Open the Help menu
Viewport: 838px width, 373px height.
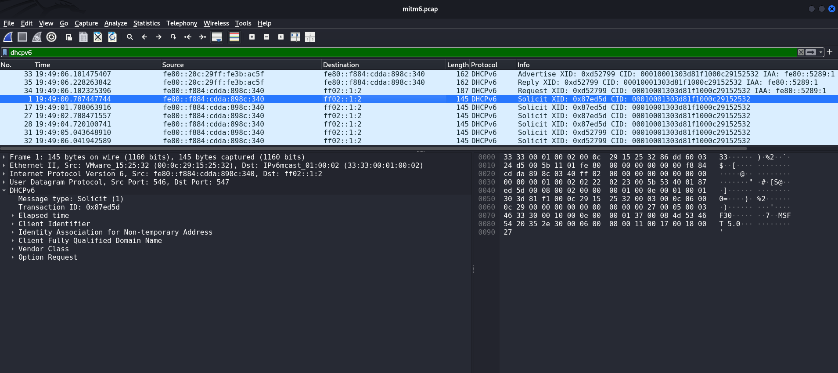[x=264, y=23]
